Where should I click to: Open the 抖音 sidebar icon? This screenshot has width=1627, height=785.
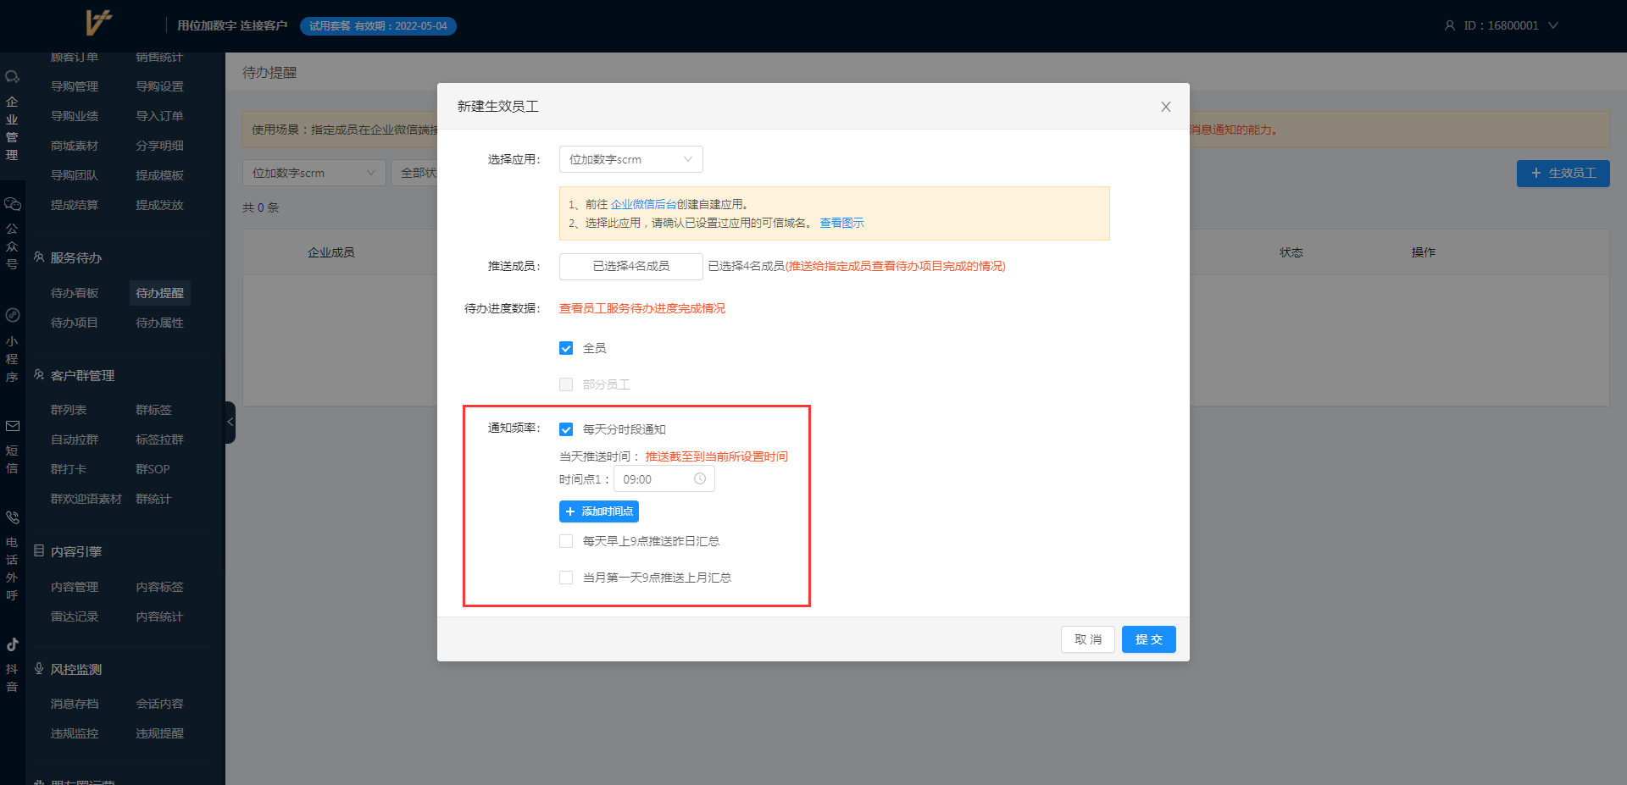12,644
